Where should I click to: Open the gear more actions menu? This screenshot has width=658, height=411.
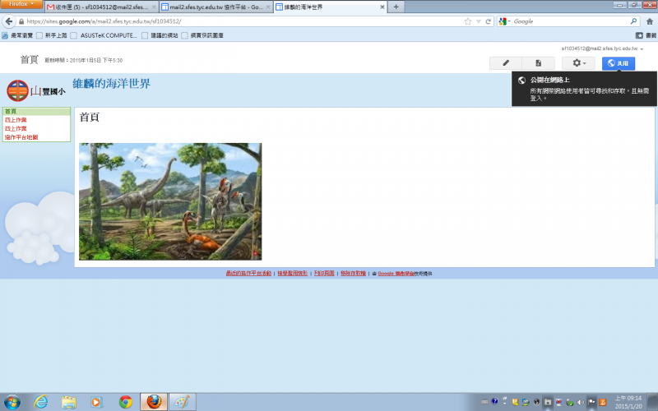point(578,63)
